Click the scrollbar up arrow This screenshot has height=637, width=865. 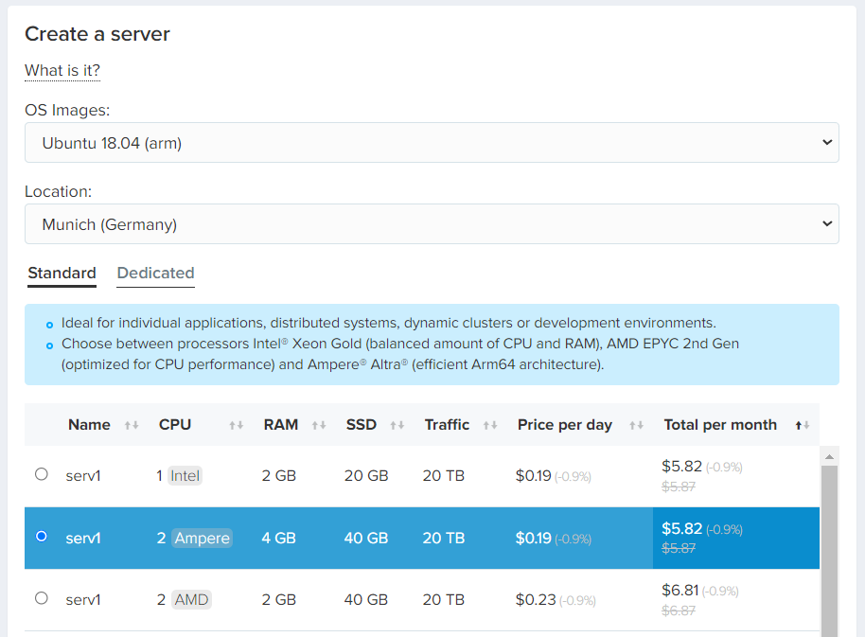coord(829,456)
